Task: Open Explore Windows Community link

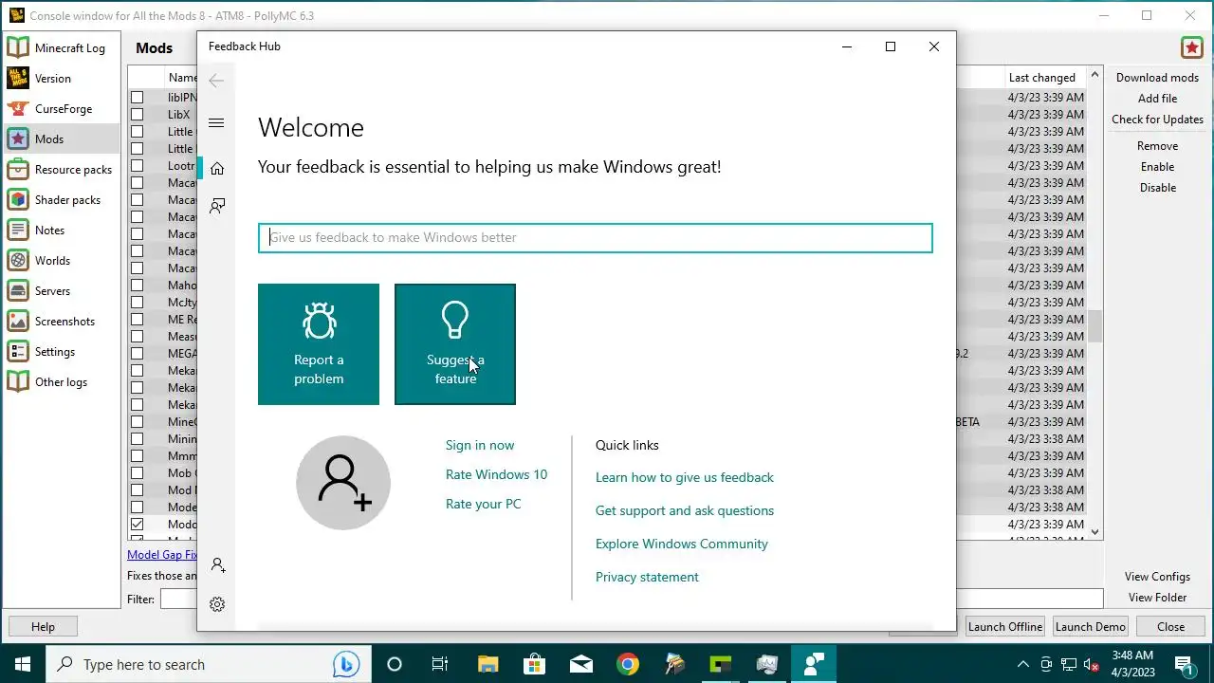Action: 682,544
